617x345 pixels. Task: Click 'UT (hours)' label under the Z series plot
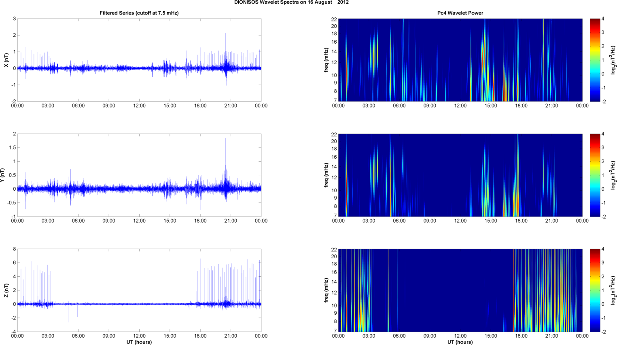[x=139, y=342]
